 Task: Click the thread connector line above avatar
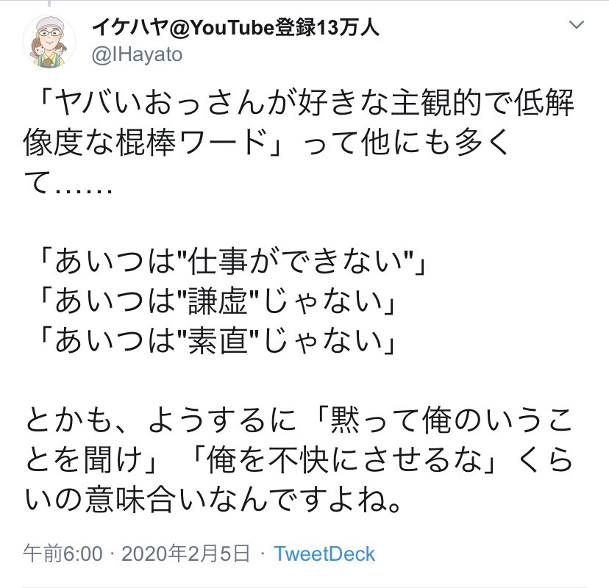49,4
